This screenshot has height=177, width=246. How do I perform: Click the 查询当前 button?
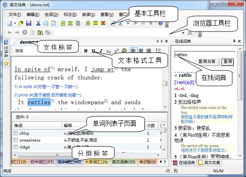pos(206,62)
